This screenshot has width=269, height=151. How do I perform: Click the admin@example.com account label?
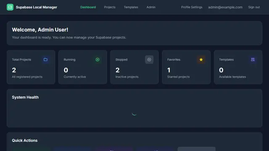(x=225, y=7)
